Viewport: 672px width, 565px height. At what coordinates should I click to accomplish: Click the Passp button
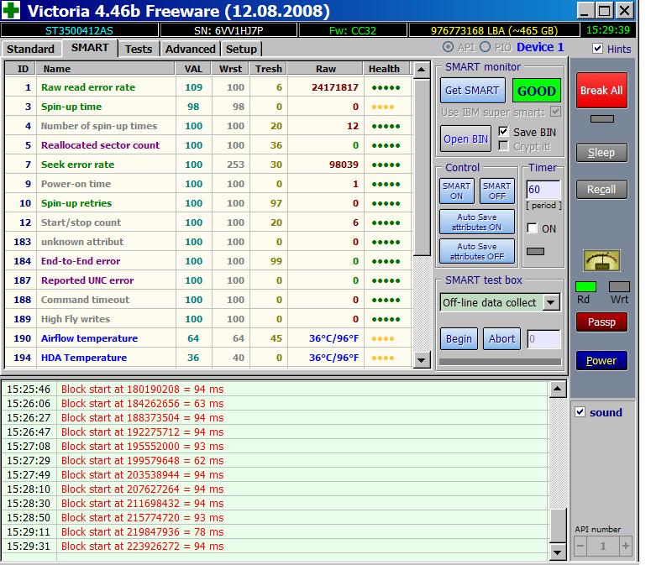point(601,322)
